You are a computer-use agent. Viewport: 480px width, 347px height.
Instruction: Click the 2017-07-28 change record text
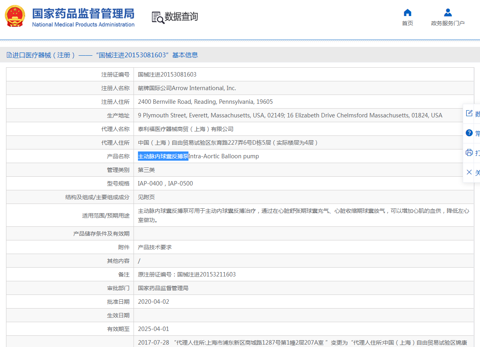(302, 343)
